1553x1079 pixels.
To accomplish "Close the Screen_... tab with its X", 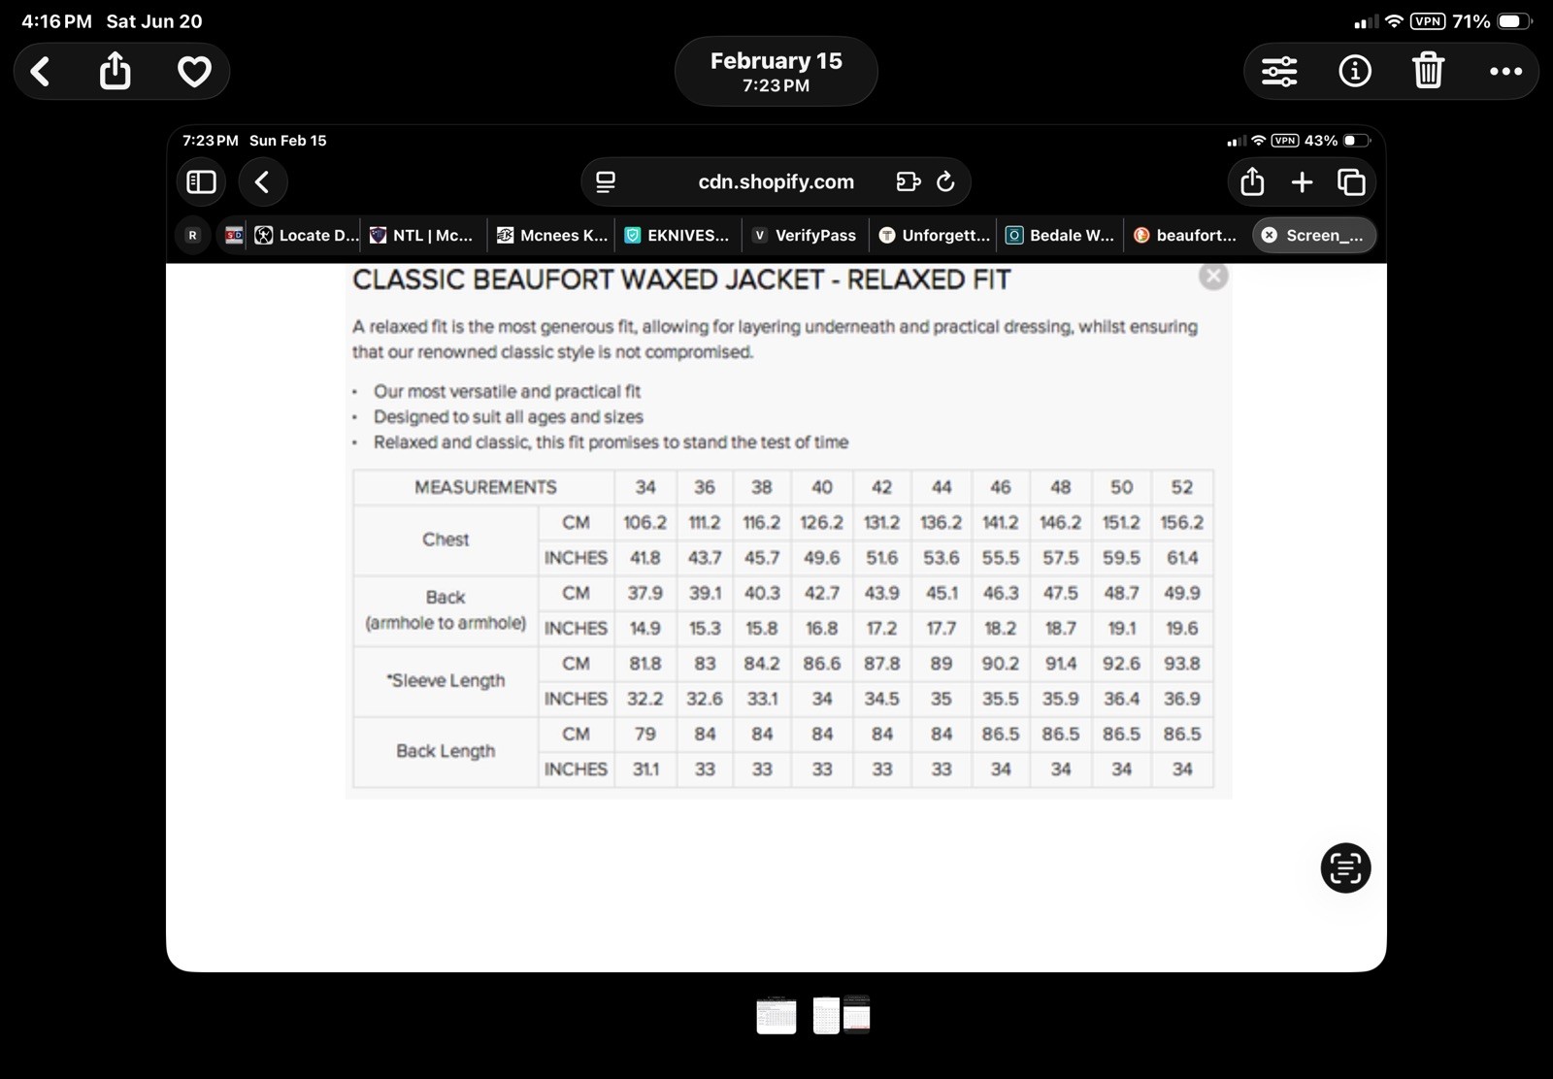I will pyautogui.click(x=1269, y=235).
